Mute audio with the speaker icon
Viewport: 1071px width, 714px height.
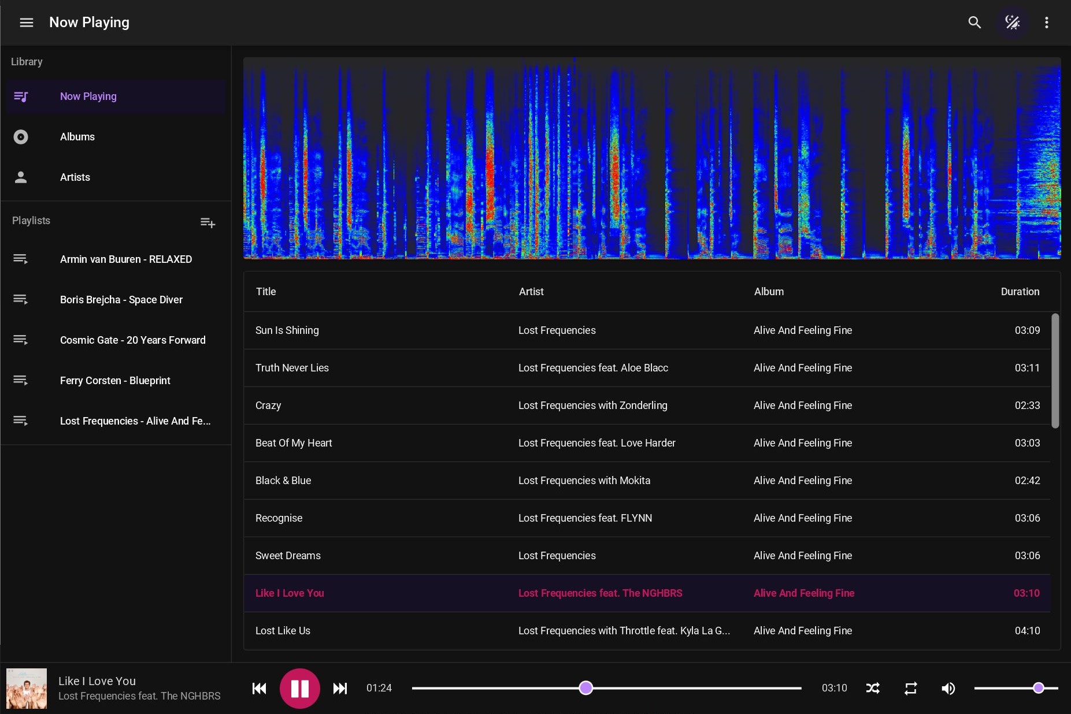[x=948, y=688]
